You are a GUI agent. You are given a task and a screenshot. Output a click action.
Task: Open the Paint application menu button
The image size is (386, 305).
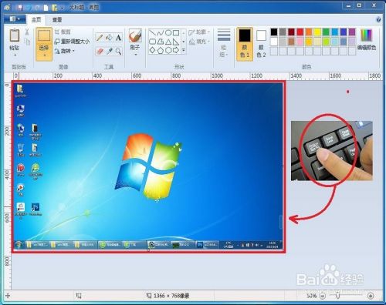[x=15, y=19]
